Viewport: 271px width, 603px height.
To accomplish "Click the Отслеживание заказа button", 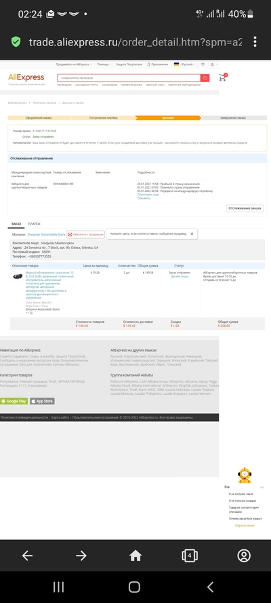I will pyautogui.click(x=245, y=208).
